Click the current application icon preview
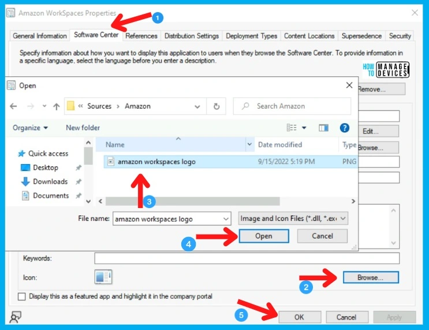Viewport: 429px width, 330px height. [103, 277]
